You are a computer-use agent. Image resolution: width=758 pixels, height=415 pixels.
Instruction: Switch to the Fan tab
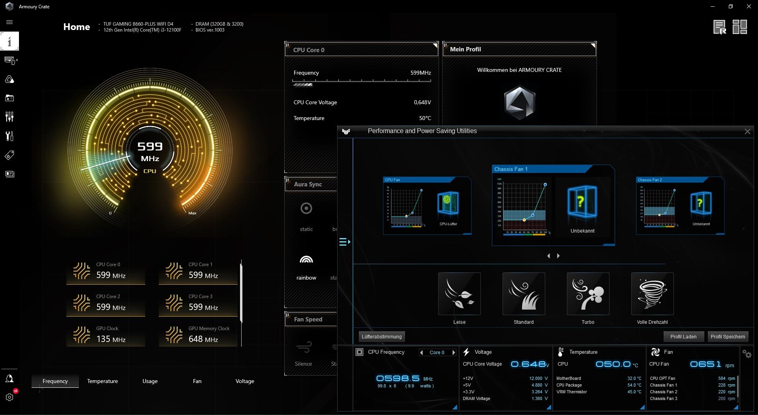(x=197, y=381)
